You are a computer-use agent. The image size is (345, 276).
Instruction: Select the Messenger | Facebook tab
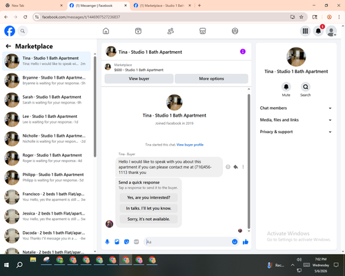(97, 6)
